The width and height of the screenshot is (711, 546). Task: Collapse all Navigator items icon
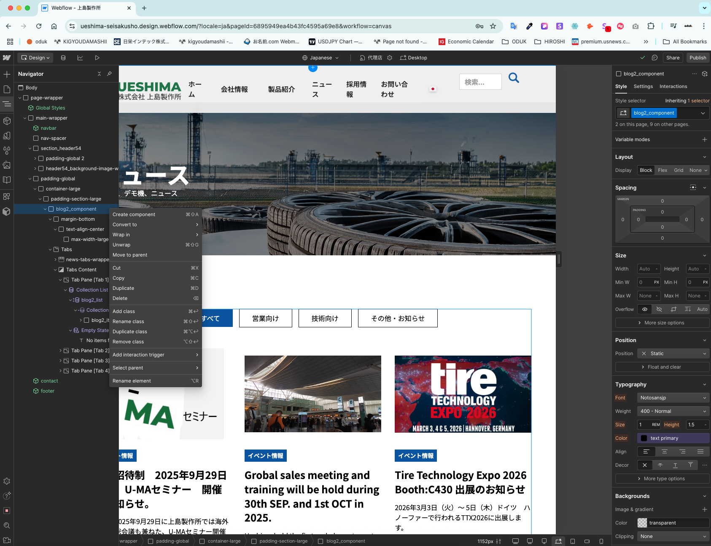click(x=99, y=74)
